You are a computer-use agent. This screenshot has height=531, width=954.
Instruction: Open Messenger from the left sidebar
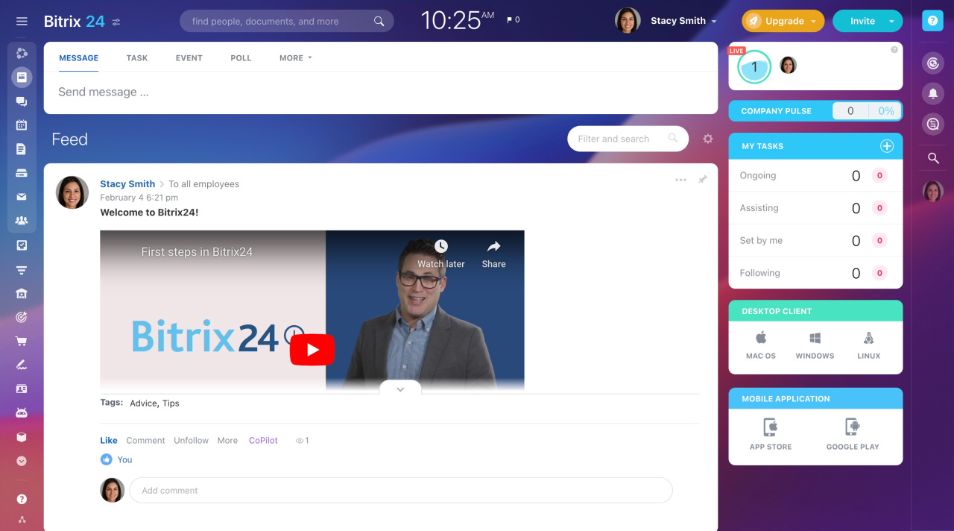tap(21, 101)
